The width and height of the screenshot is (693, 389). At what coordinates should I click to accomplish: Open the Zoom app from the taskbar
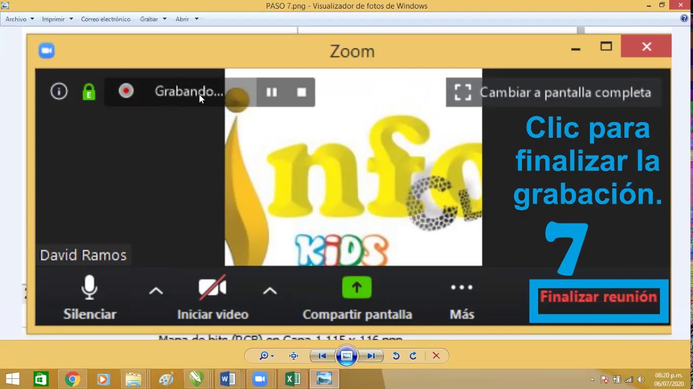click(260, 379)
